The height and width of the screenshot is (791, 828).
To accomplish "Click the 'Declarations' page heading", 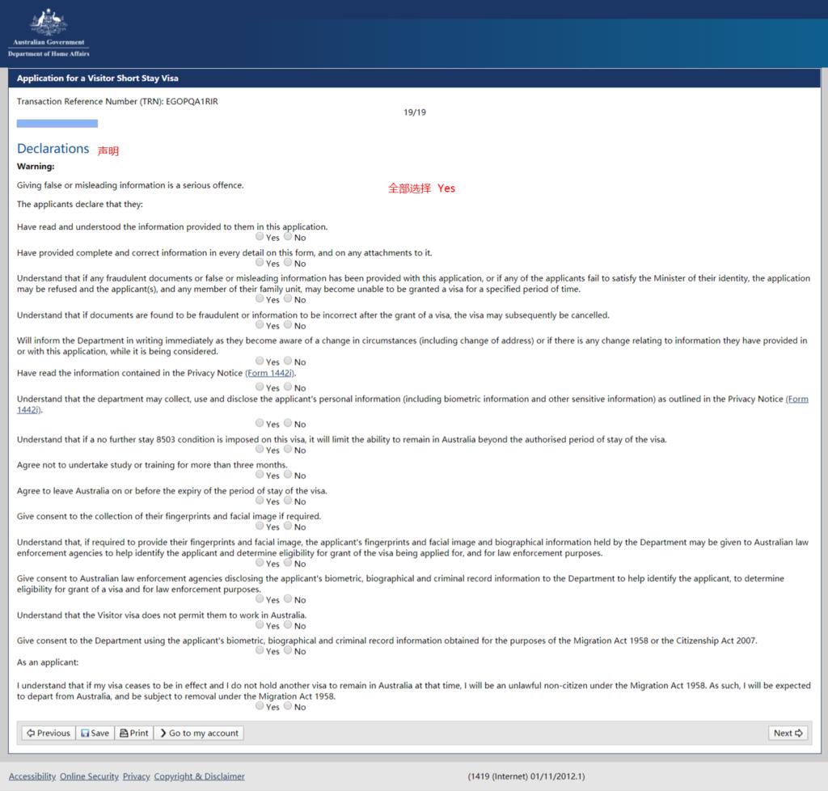I will (53, 148).
